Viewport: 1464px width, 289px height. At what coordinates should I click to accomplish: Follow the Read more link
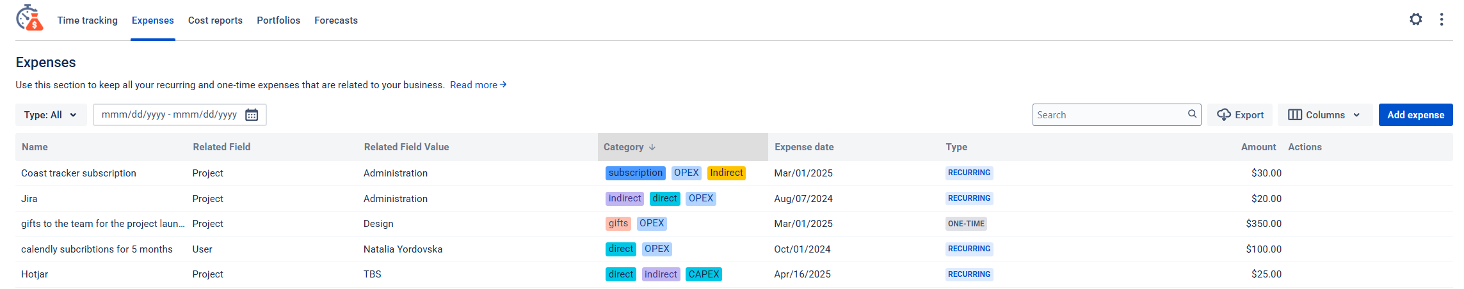click(x=478, y=84)
